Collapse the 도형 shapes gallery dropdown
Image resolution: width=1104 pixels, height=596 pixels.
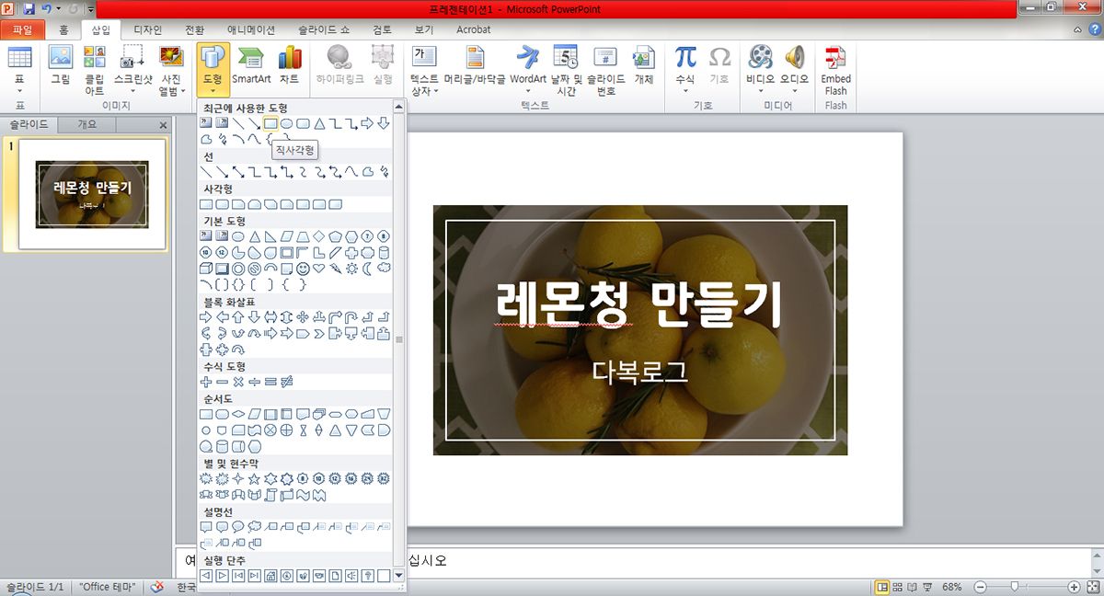(212, 71)
